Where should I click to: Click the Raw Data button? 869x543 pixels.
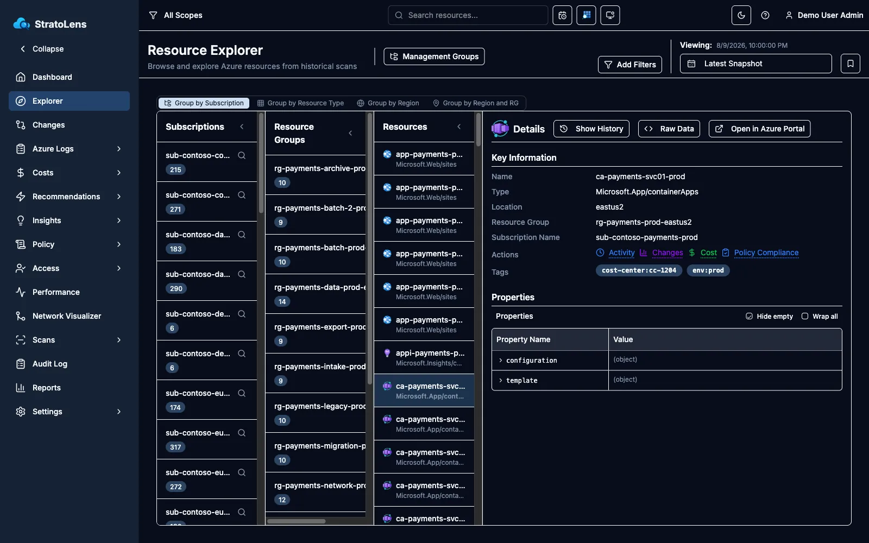tap(669, 129)
